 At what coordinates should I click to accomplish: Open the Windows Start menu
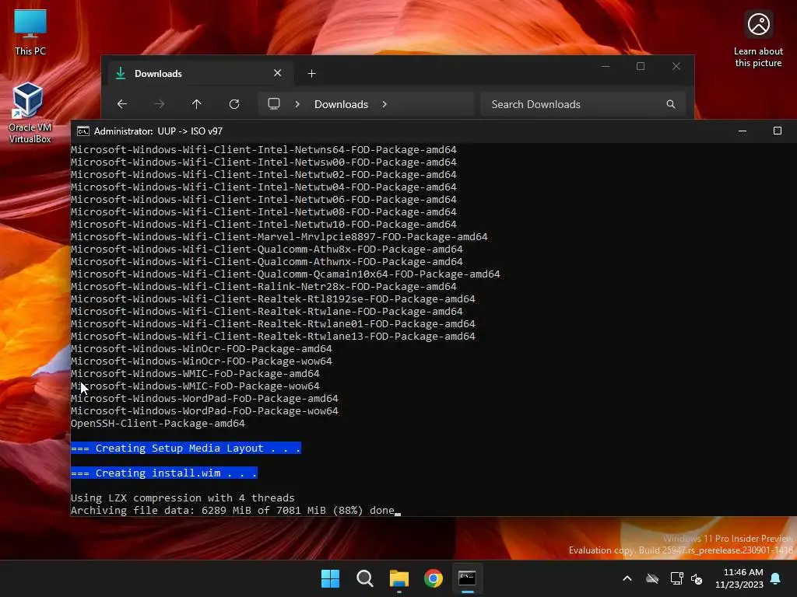pos(330,578)
